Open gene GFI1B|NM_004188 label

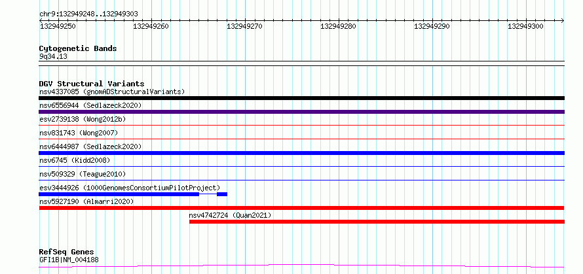click(x=69, y=260)
